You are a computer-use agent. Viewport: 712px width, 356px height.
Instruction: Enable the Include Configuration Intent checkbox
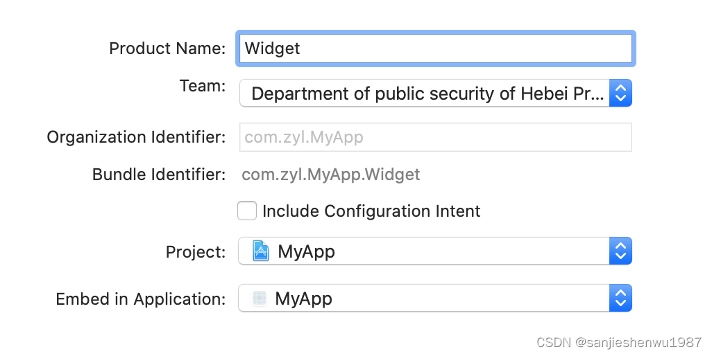point(247,211)
